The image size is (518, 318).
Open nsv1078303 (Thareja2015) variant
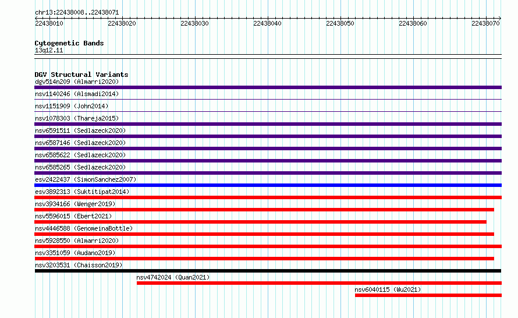pos(77,118)
